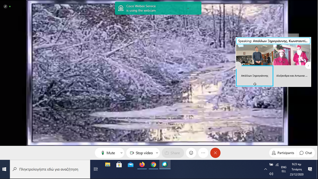Mute the microphone in Webex
Viewport: 318px width, 179px height.
(108, 153)
